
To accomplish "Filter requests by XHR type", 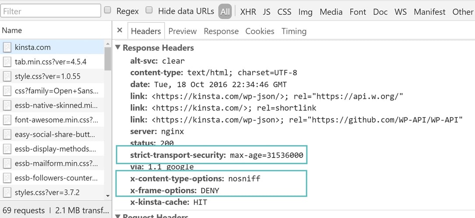I will (248, 12).
